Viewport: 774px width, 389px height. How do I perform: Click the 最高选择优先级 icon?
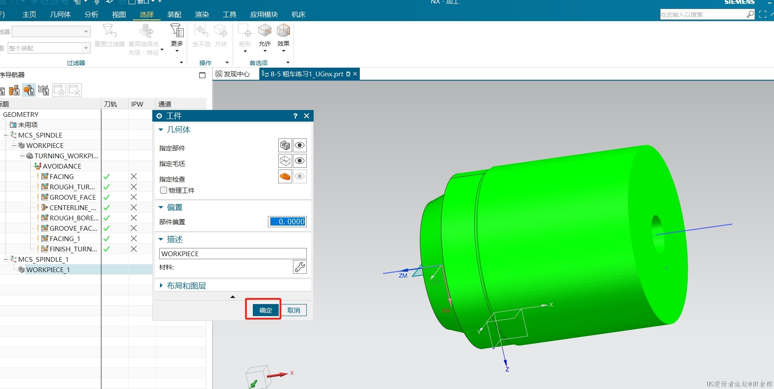pos(146,31)
